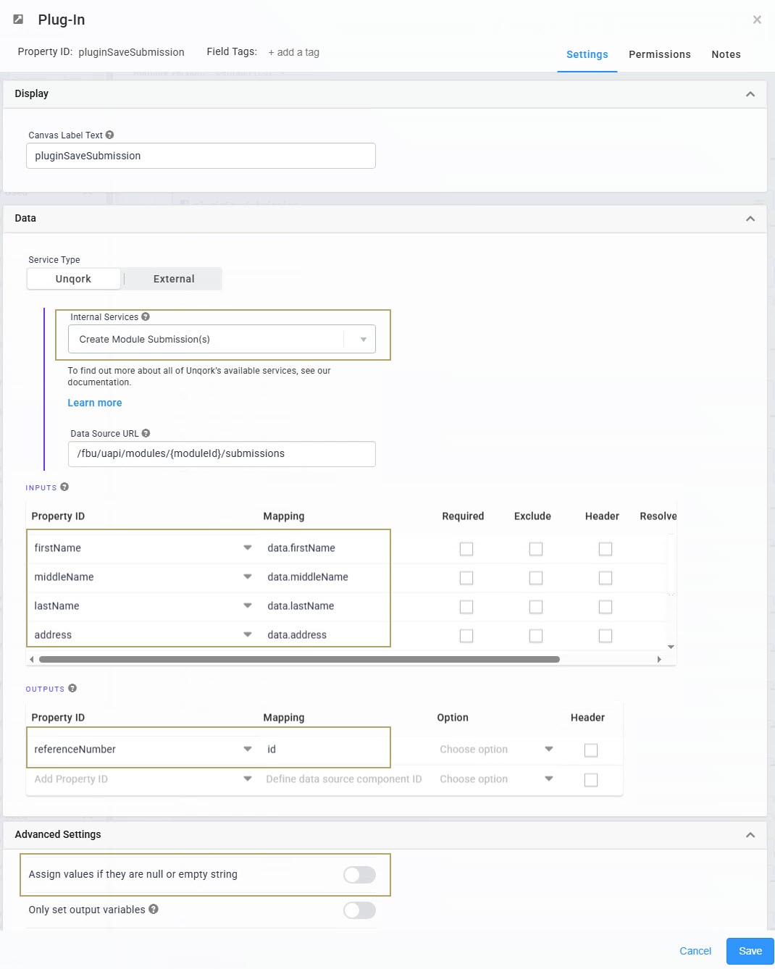The image size is (775, 969).
Task: Open the Canvas Label Text help tooltip
Action: [x=109, y=134]
